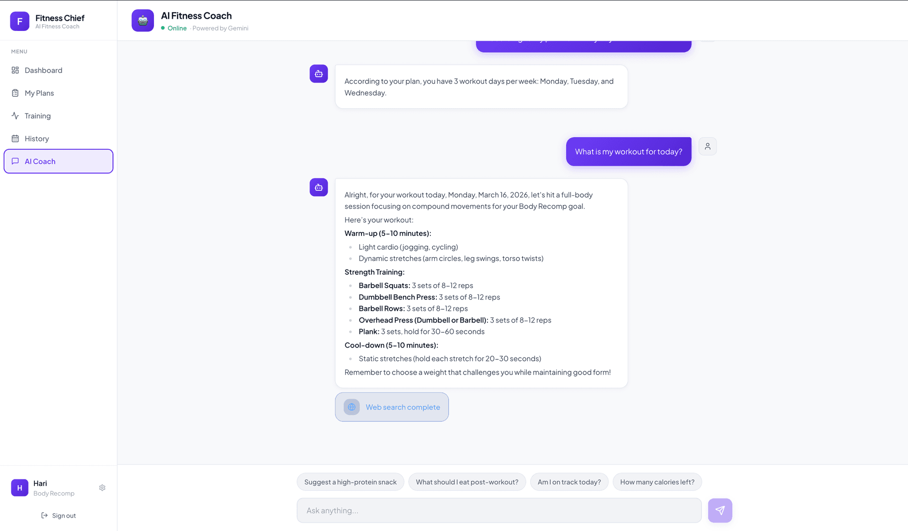Choose Suggest a high-protein snack prompt
This screenshot has width=908, height=531.
pyautogui.click(x=350, y=482)
